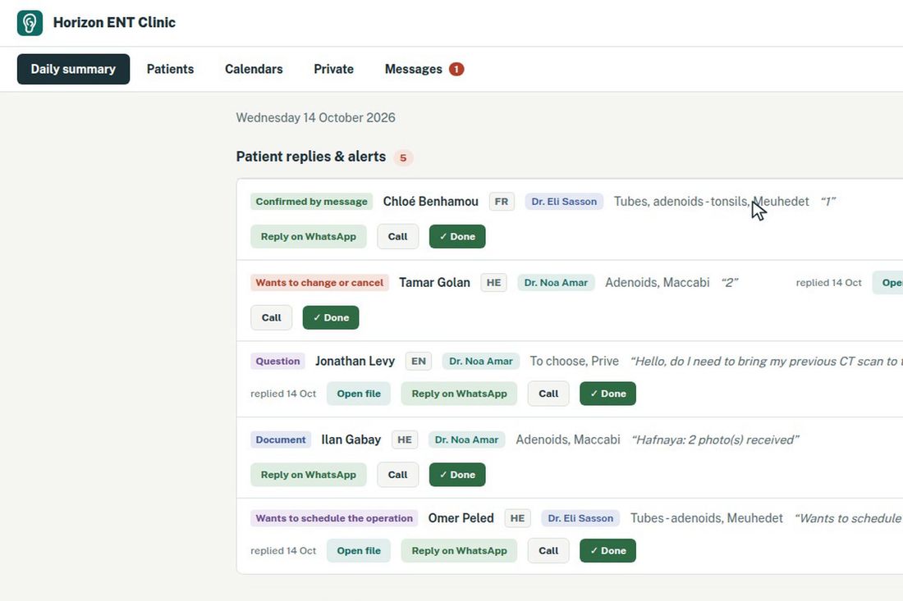Call Ilan Gabay
Screen dimensions: 903x601
[398, 475]
